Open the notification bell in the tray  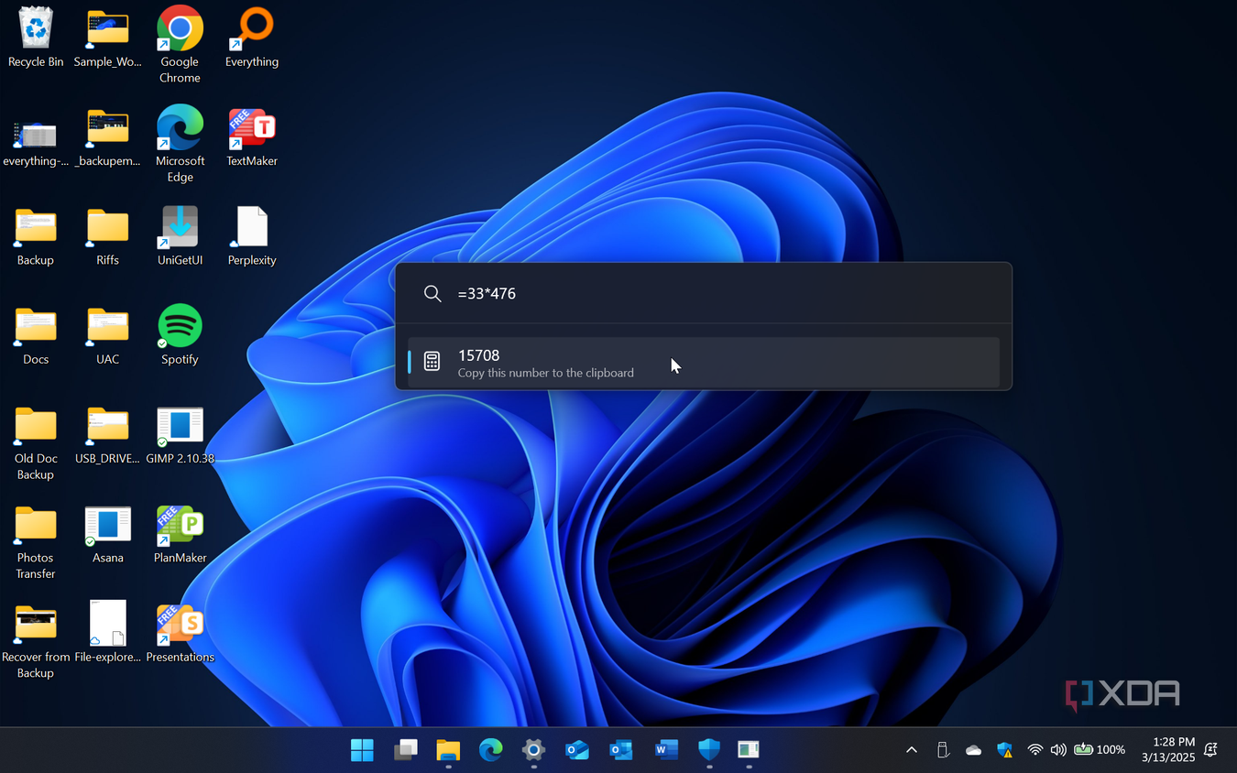pyautogui.click(x=1211, y=750)
